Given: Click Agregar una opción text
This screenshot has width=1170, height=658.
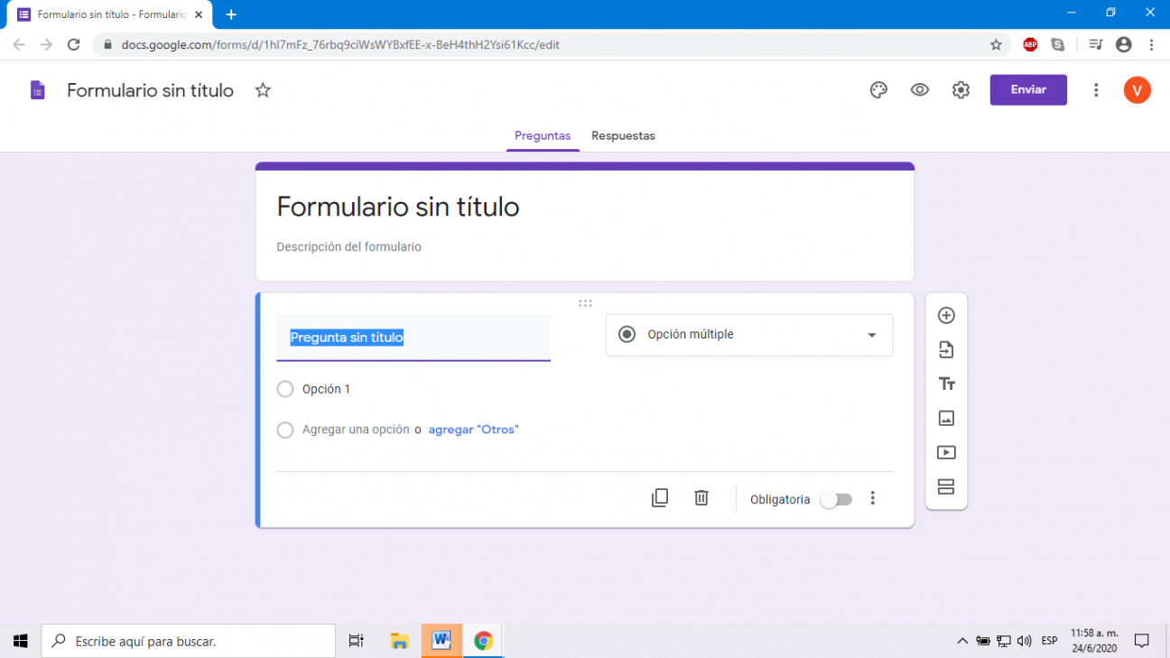Looking at the screenshot, I should (356, 430).
